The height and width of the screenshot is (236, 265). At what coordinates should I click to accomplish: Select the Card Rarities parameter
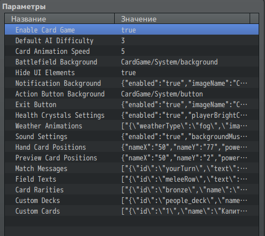click(132, 189)
